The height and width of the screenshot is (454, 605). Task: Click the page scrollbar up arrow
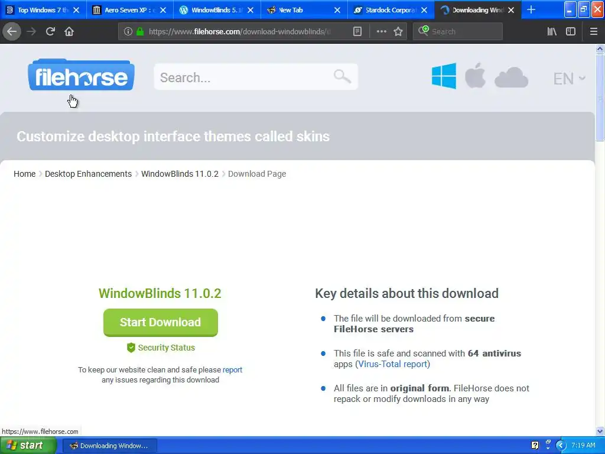(x=600, y=48)
